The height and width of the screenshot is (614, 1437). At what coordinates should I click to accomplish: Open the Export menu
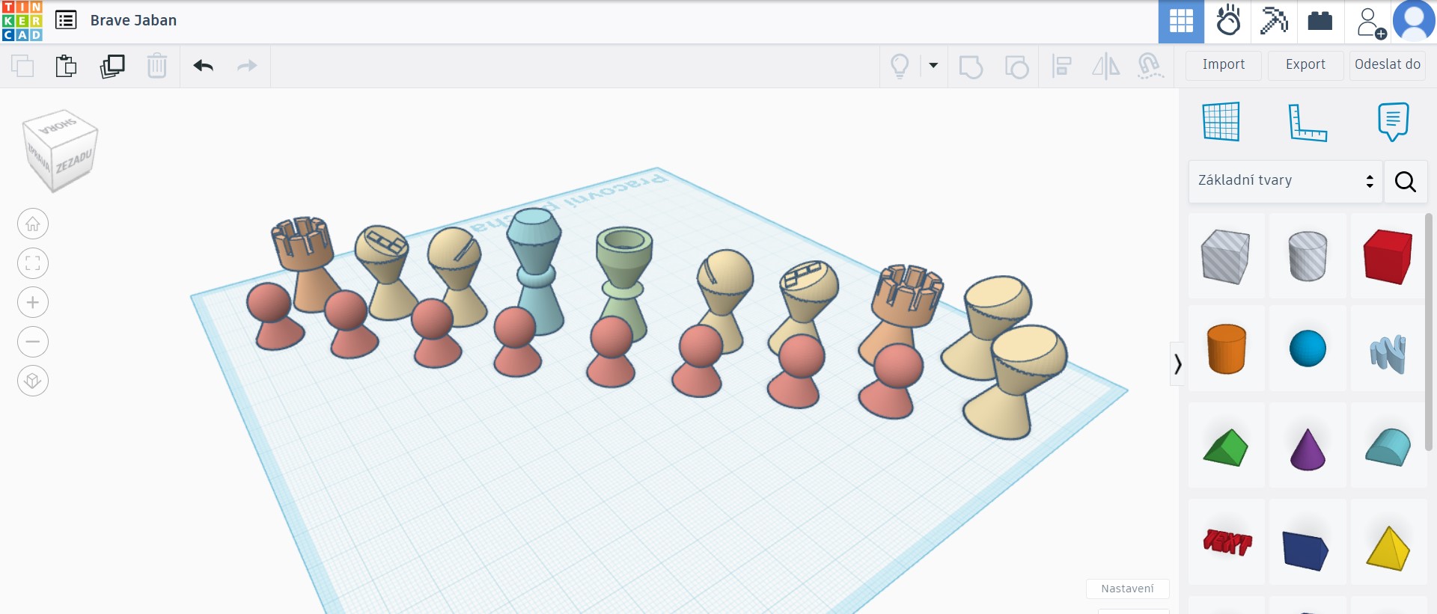pos(1305,65)
